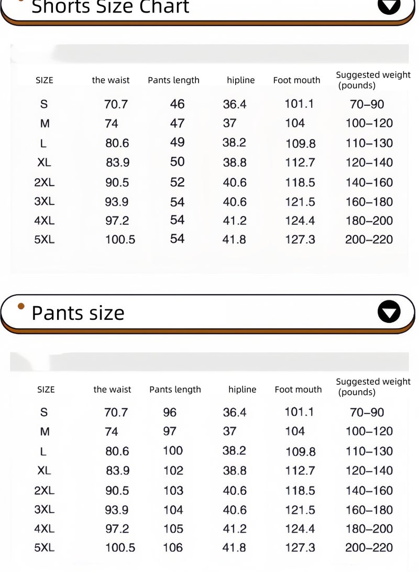
Task: Click the SIZE header in pants table
Action: 46,390
